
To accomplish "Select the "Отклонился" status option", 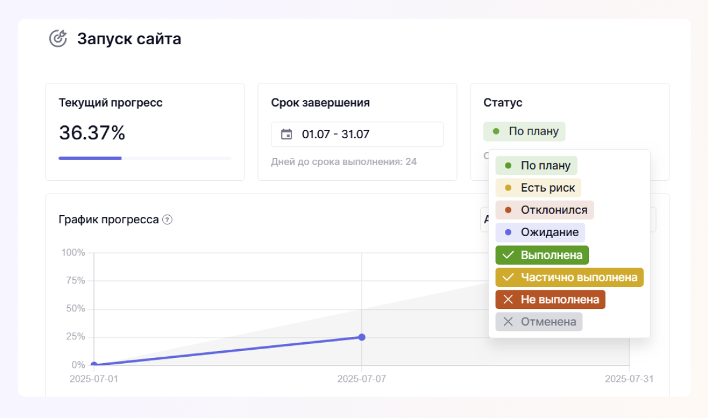I will (544, 209).
